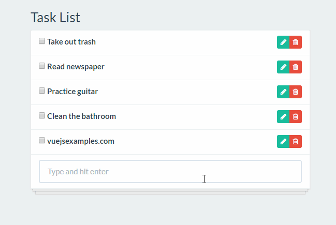Screen dimensions: 336x225
Task: Edit the 'Practice guitar' task
Action: [283, 92]
